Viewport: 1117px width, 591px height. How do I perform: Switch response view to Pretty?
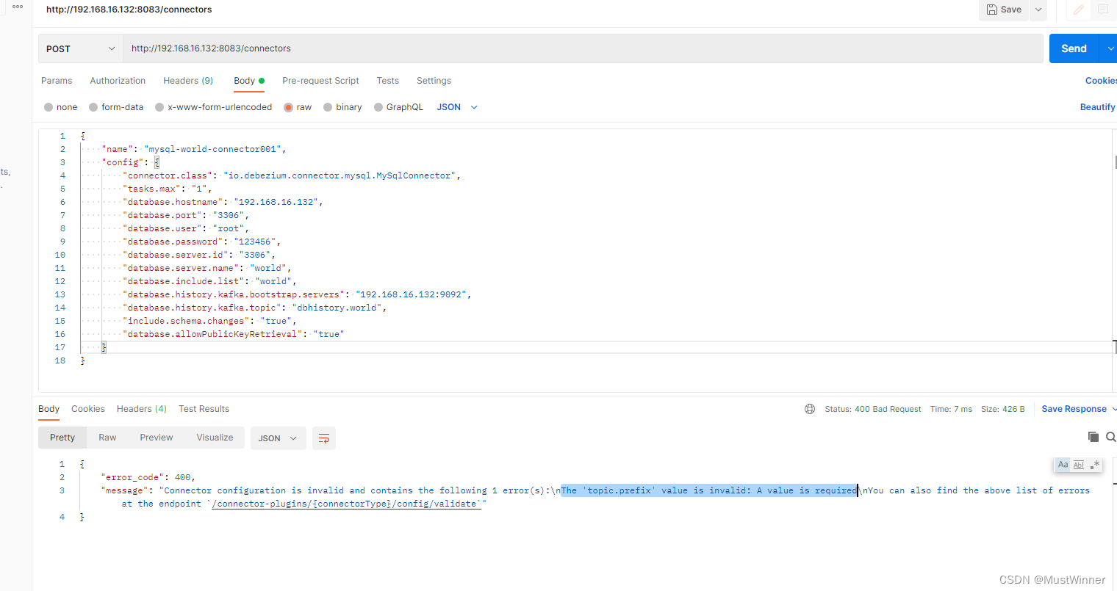[x=62, y=438]
